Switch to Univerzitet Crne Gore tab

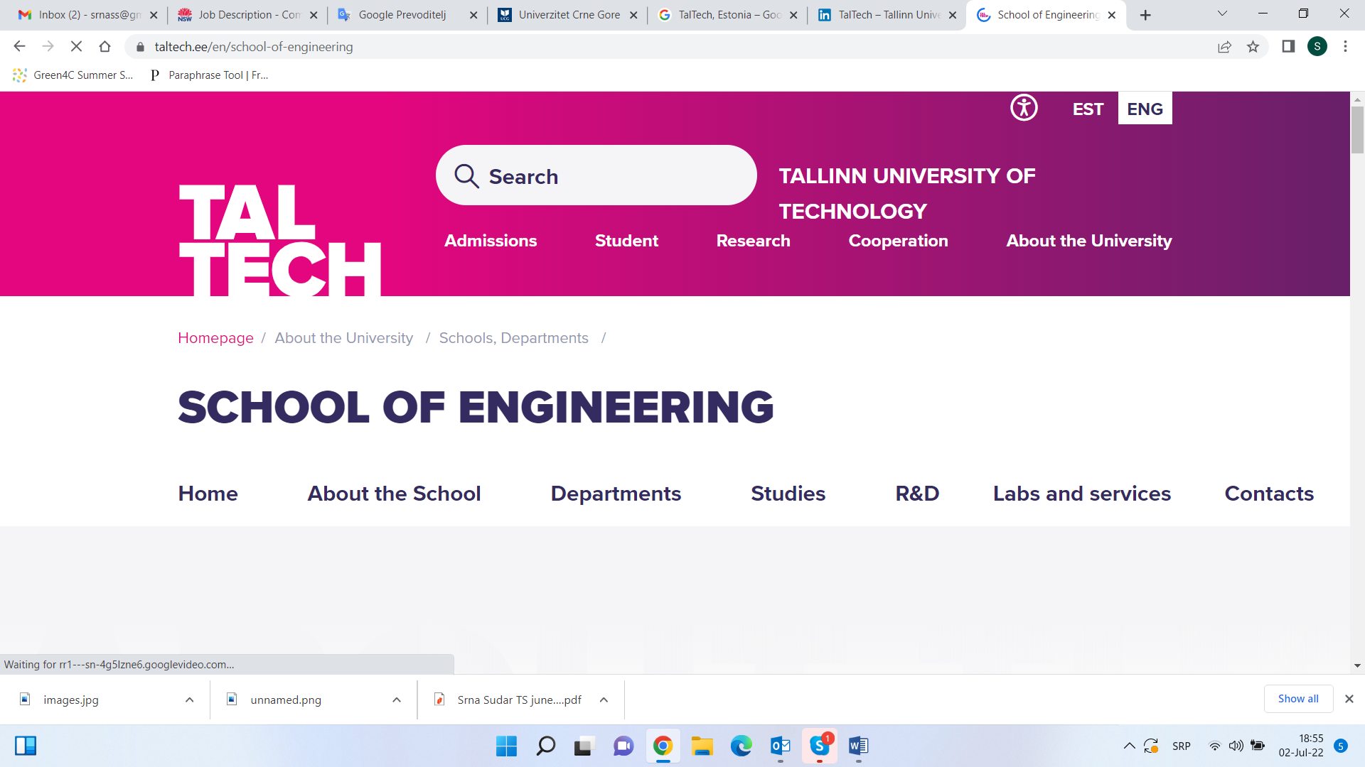(567, 15)
